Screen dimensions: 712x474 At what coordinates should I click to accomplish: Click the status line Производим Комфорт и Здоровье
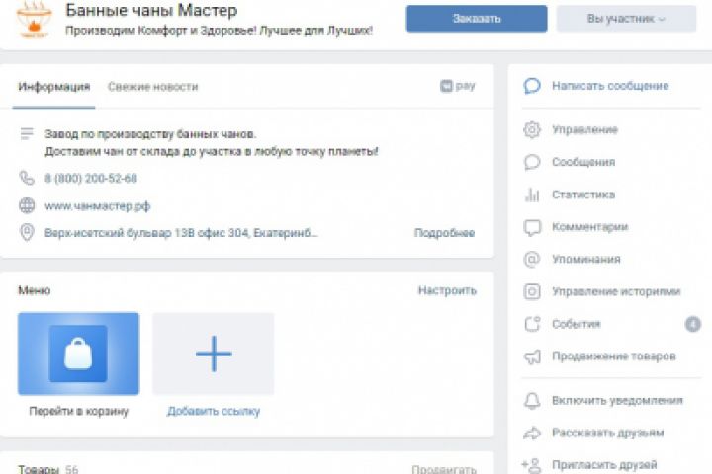(219, 31)
